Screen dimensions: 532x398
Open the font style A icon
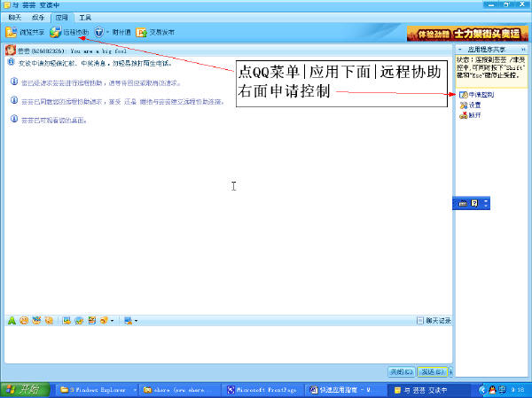tap(12, 320)
